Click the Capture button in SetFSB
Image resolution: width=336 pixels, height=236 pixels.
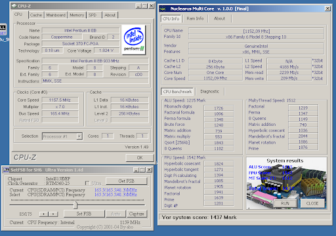coord(136,214)
